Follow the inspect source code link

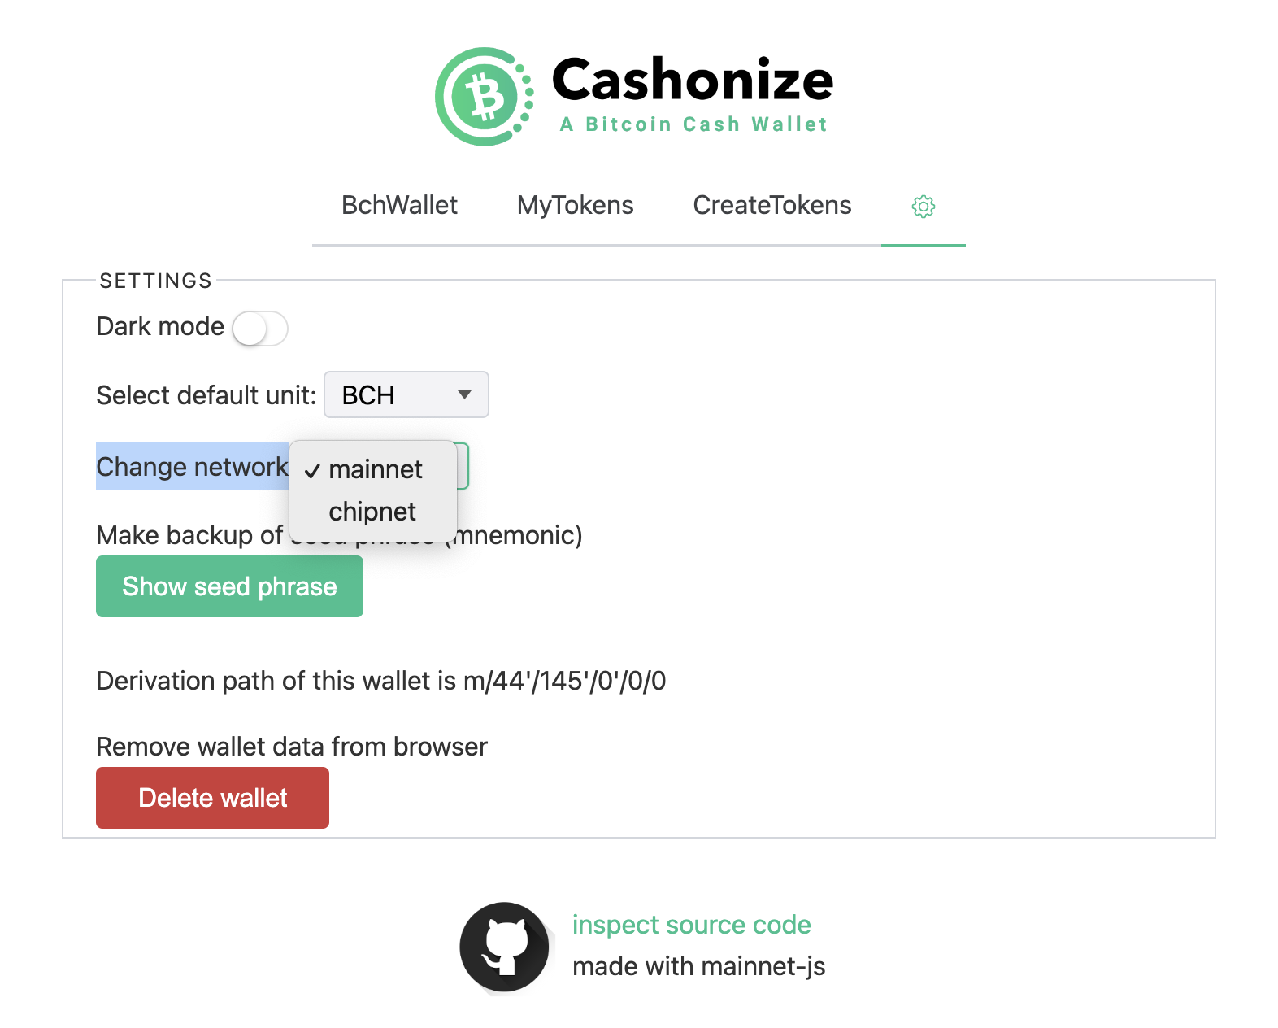click(x=691, y=926)
